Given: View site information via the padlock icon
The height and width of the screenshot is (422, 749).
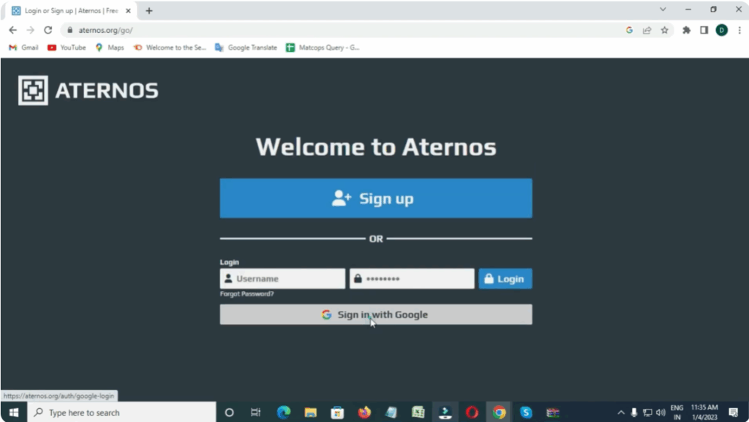Looking at the screenshot, I should tap(69, 31).
